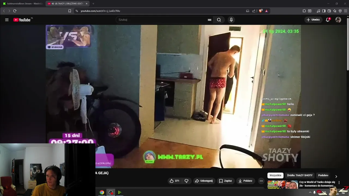Share this page from address bar
This screenshot has width=349, height=196.
coord(254,11)
